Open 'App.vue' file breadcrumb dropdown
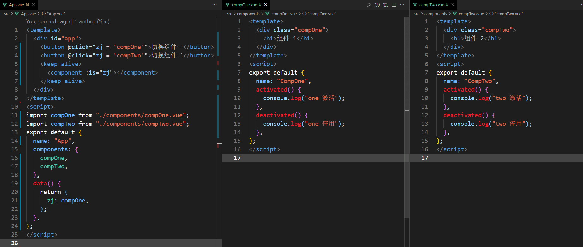Screen dimensions: 583x247 [28, 14]
